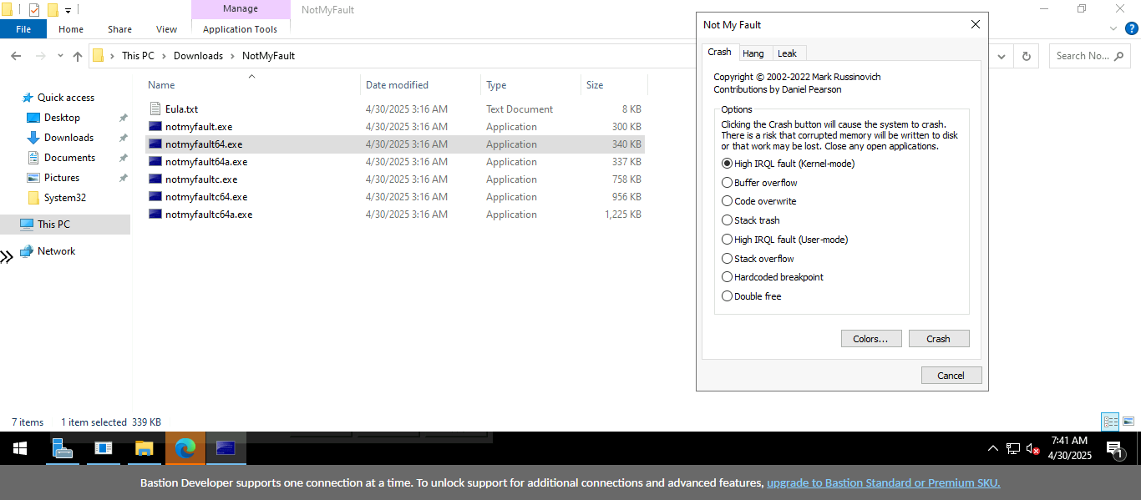The height and width of the screenshot is (500, 1141).
Task: Select High IRQL fault (Kernel-mode) radio option
Action: point(727,164)
